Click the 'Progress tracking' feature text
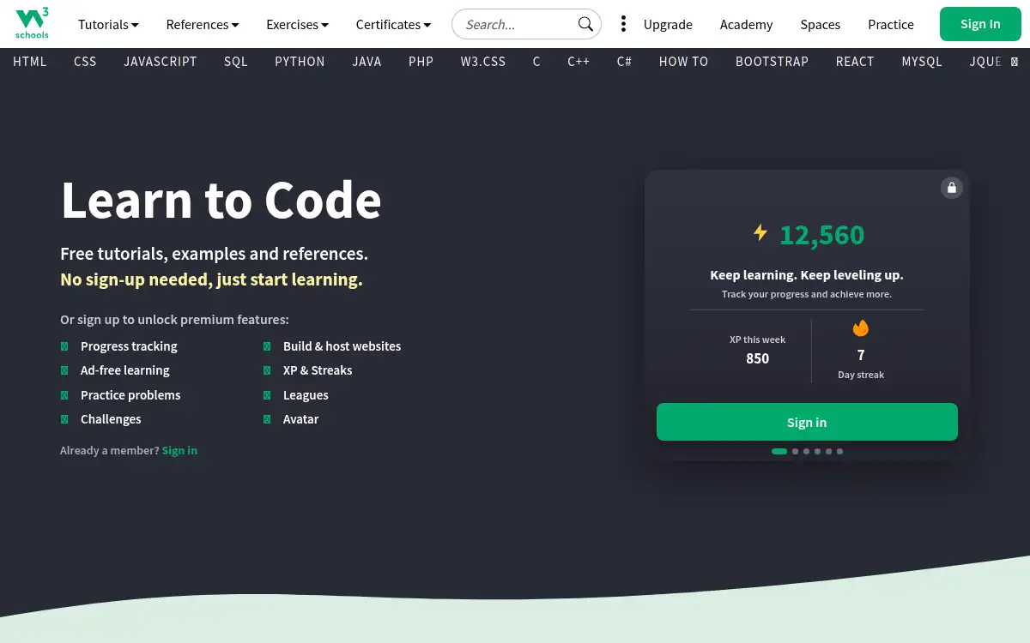 129,346
